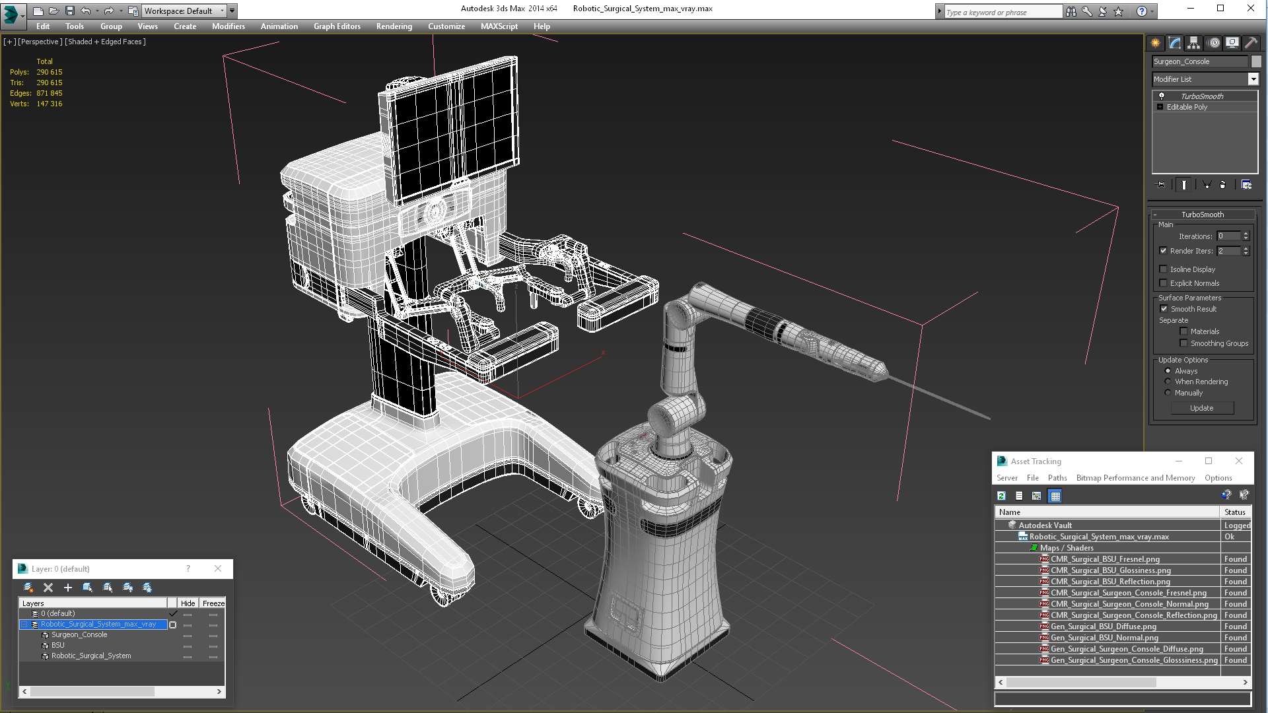Click Tree View icon in Asset Tracking
The height and width of the screenshot is (713, 1268).
pyautogui.click(x=1037, y=496)
